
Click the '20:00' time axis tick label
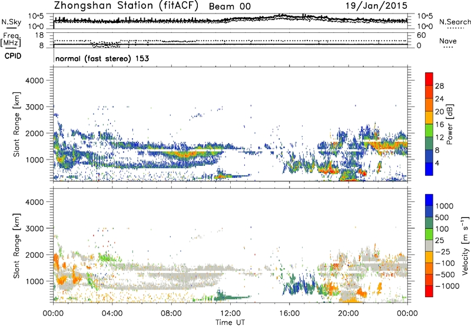[x=349, y=314]
